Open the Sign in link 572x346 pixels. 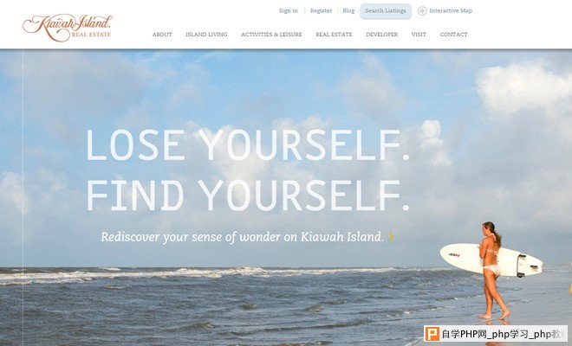pos(289,11)
